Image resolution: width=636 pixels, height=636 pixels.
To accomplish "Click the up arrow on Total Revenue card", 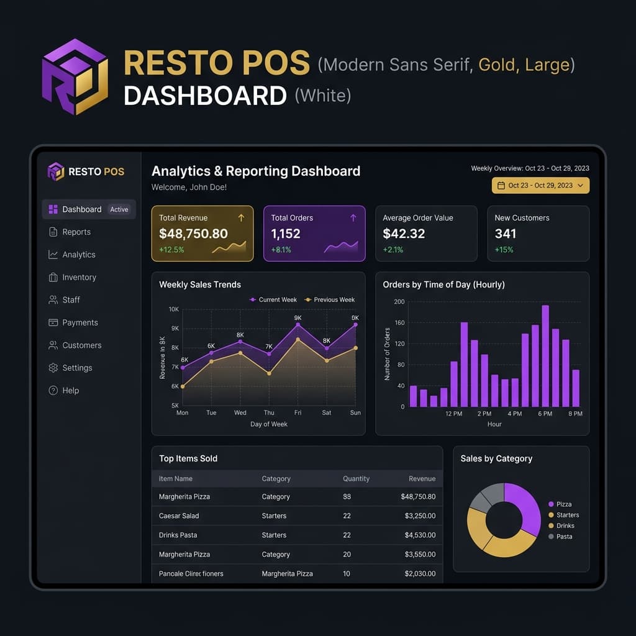I will coord(242,218).
